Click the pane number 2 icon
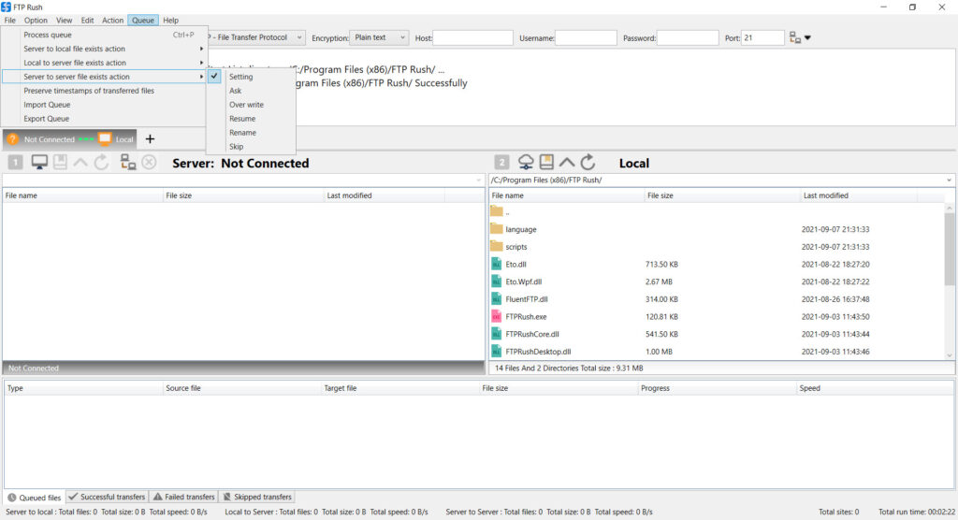The height and width of the screenshot is (520, 958). click(x=501, y=162)
